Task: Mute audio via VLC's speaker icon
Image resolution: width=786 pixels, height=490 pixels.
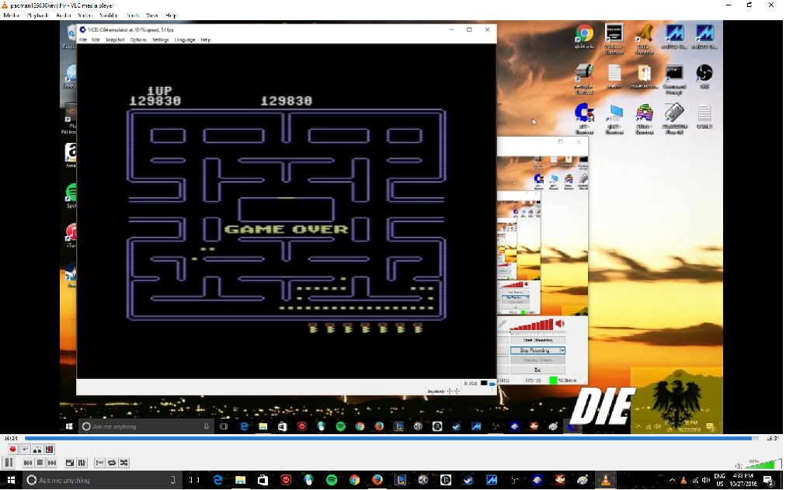Action: click(739, 465)
